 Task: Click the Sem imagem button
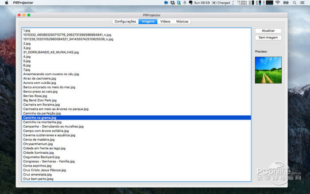268,38
